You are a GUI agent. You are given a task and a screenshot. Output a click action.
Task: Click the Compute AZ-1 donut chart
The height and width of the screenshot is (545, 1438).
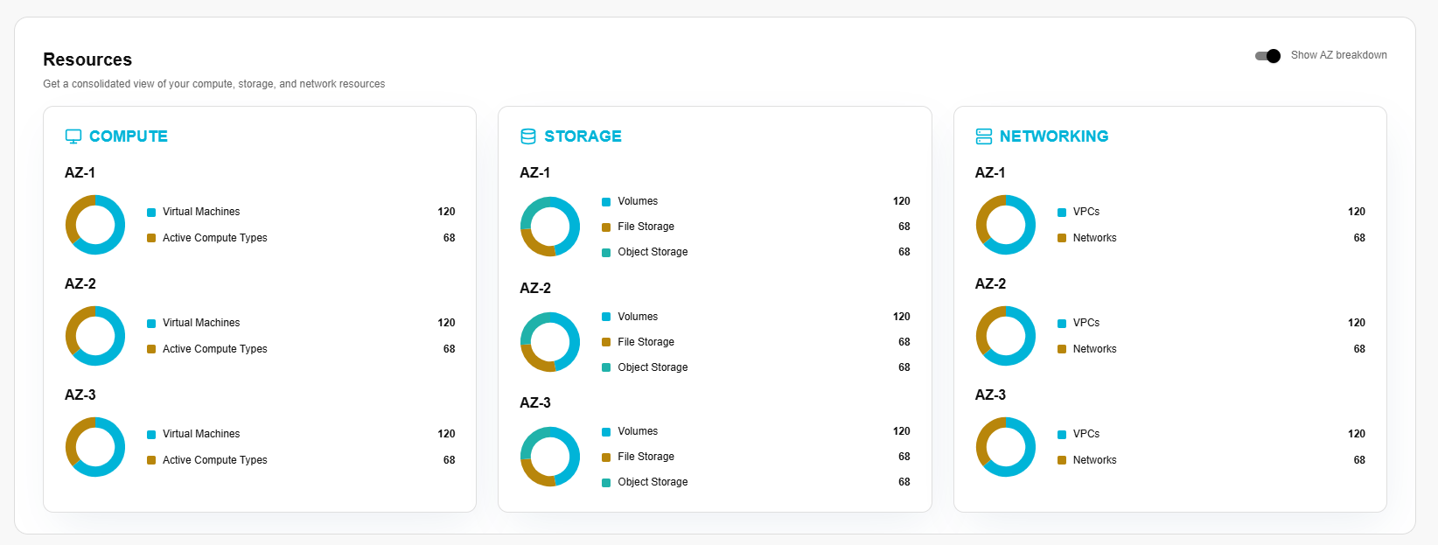(95, 225)
